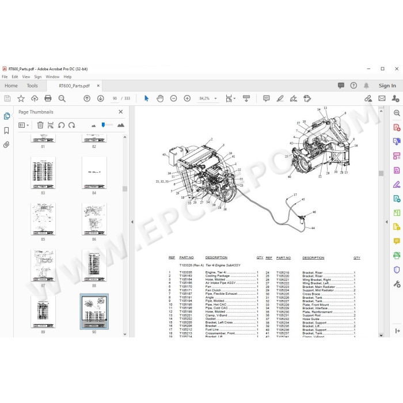Switch to Tools tab

[32, 86]
